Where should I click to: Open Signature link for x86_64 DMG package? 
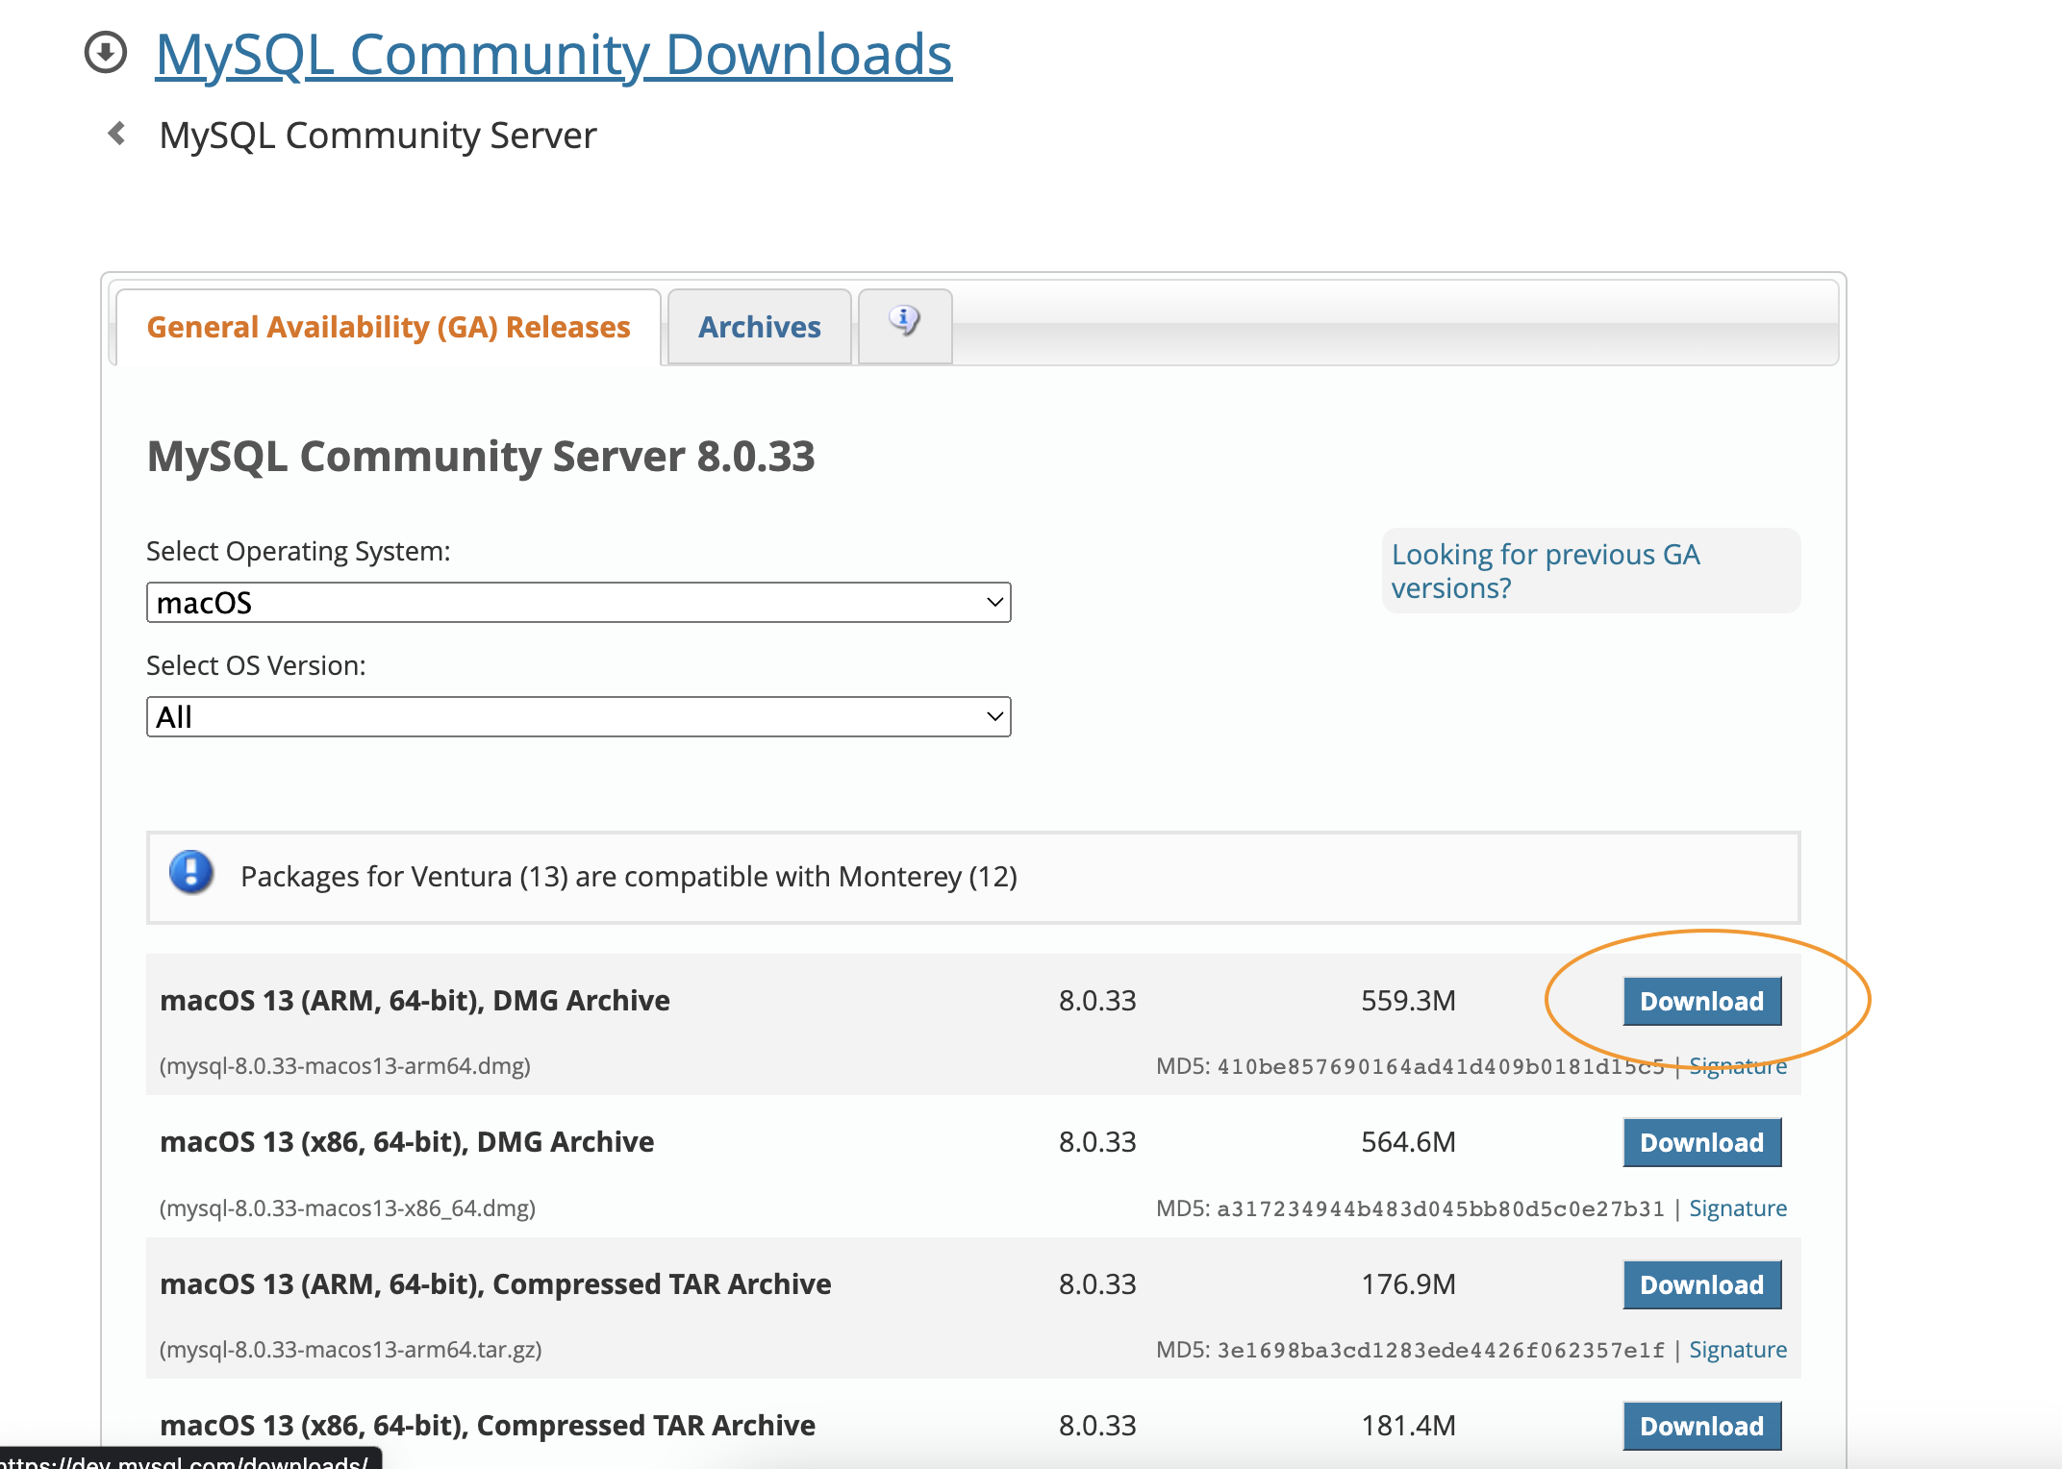point(1737,1208)
